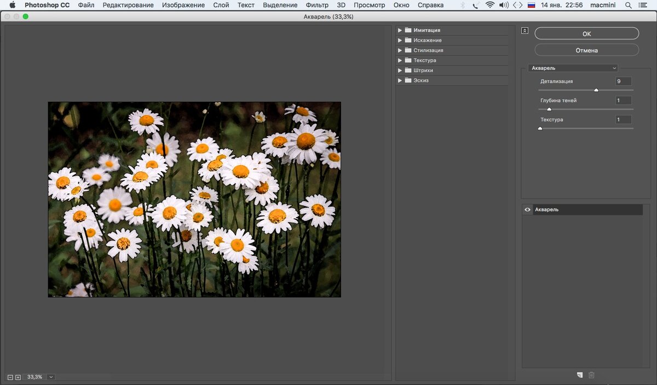The image size is (657, 385).
Task: Expand the Штрихи filter folder
Action: point(400,71)
